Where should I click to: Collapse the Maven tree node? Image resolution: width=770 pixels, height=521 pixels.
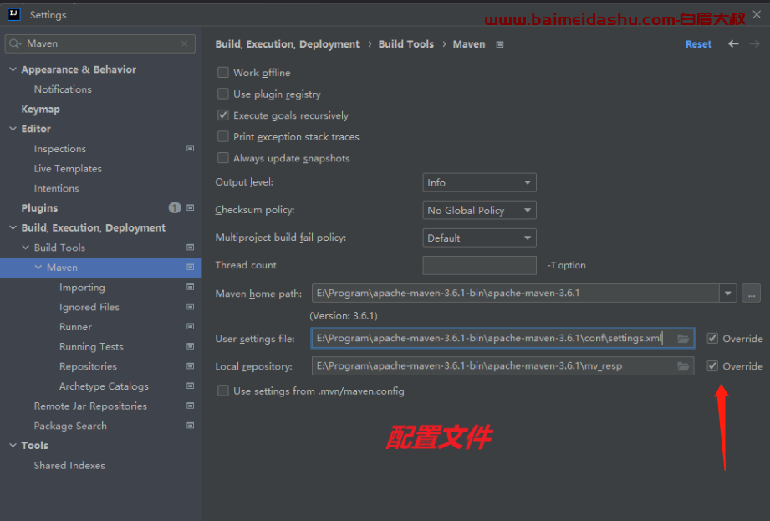pos(38,267)
